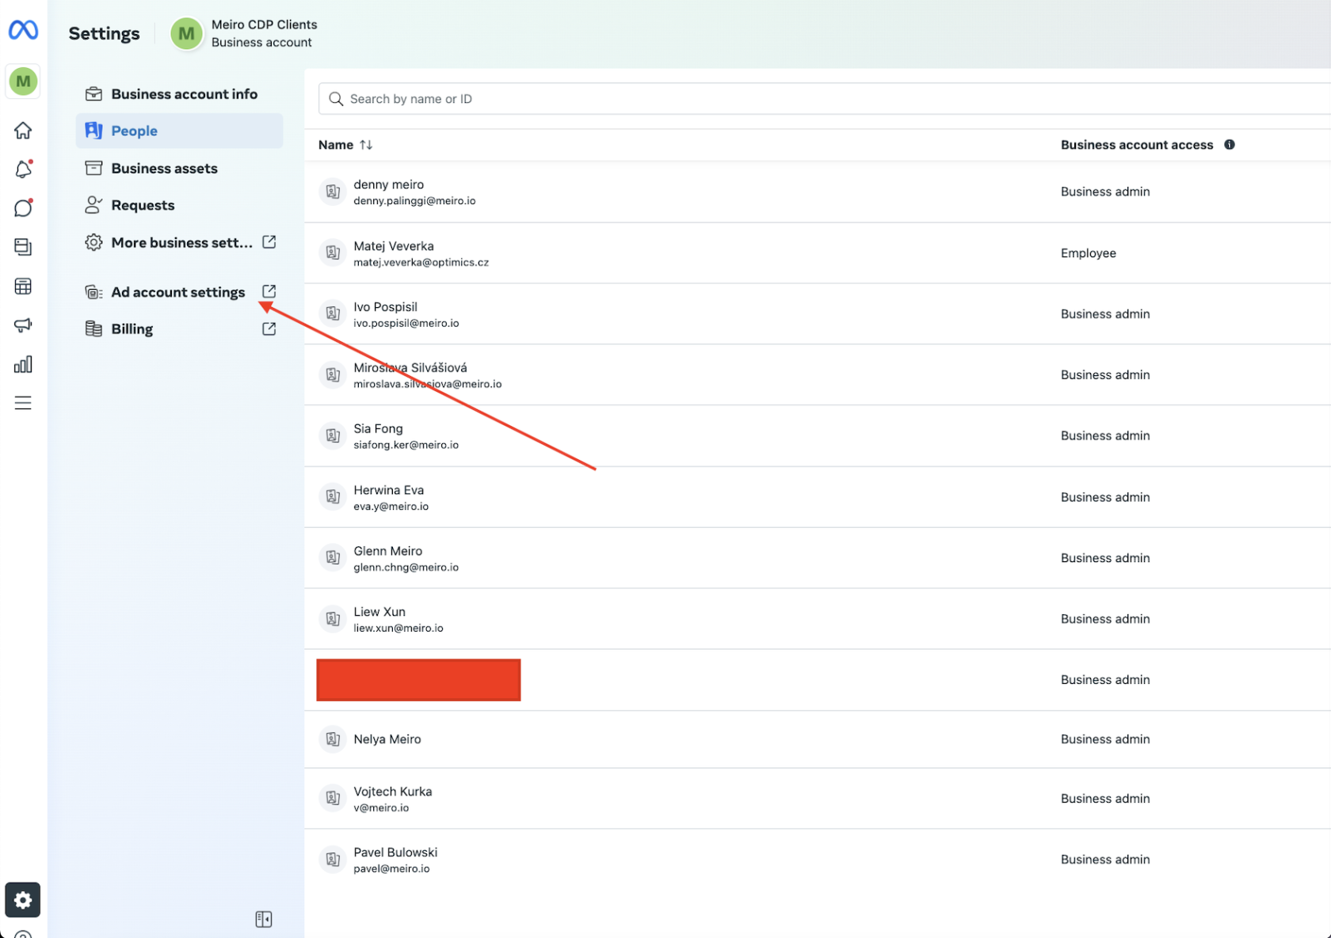Select Ivo Pospisil name
The image size is (1331, 938).
385,307
